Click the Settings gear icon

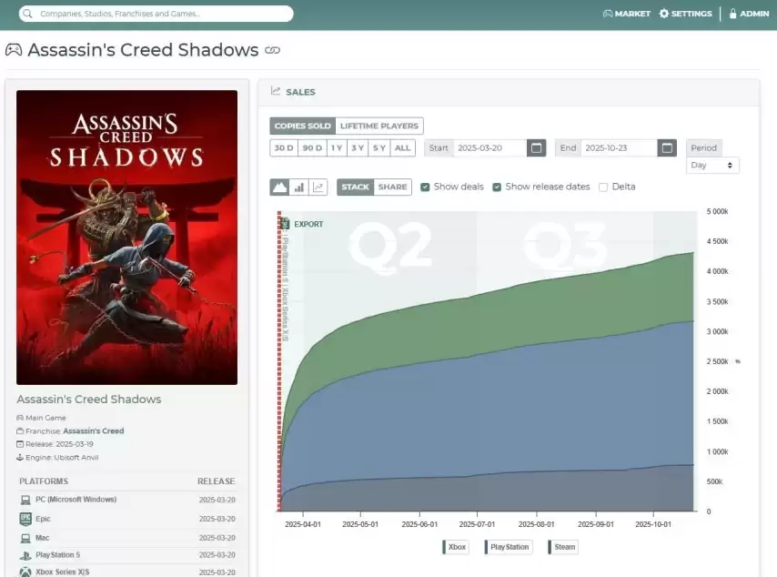coord(664,14)
